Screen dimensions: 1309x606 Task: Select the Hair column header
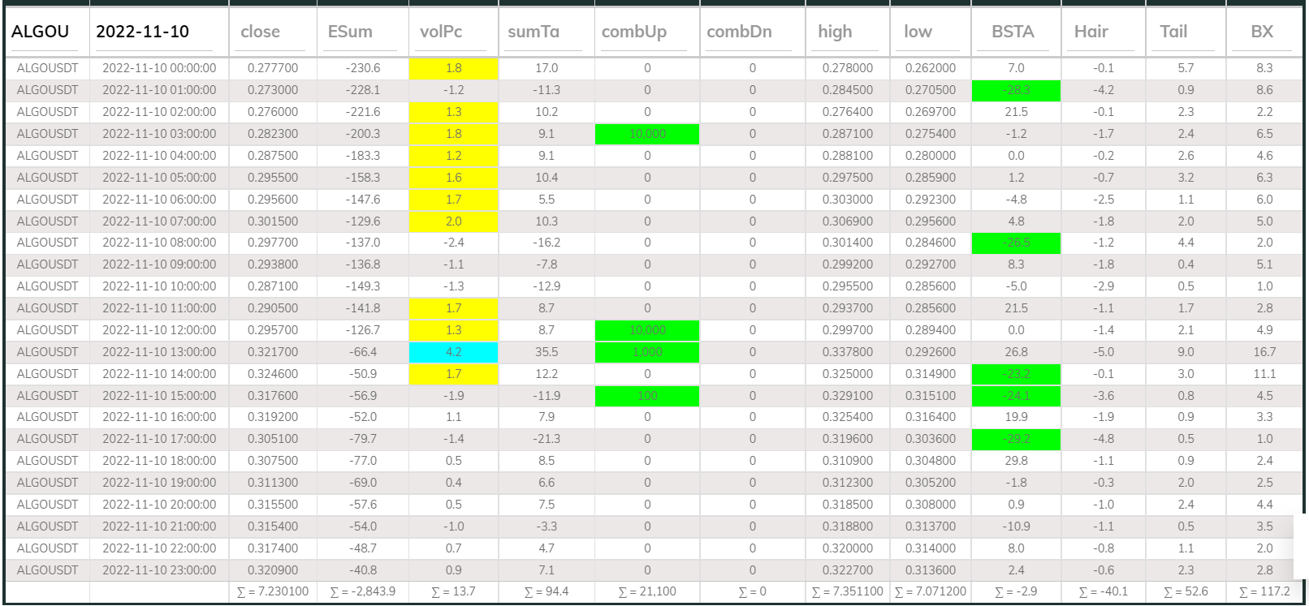tap(1091, 32)
